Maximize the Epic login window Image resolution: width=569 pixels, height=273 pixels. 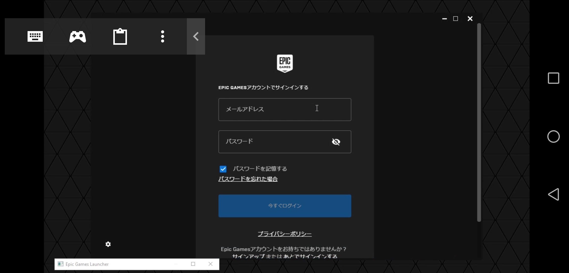[456, 19]
